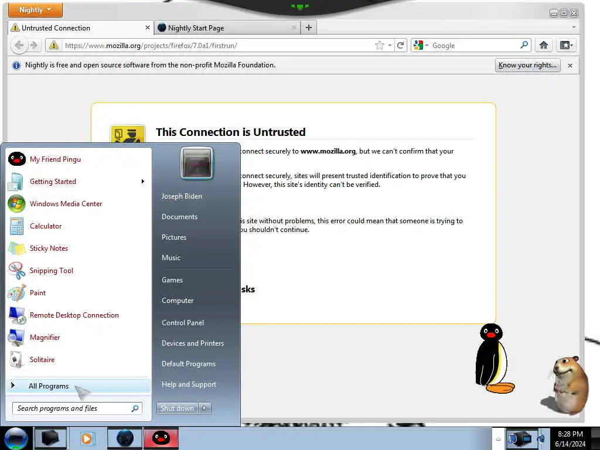This screenshot has width=600, height=450.
Task: Open the List all tabs dropdown arrow
Action: click(574, 27)
